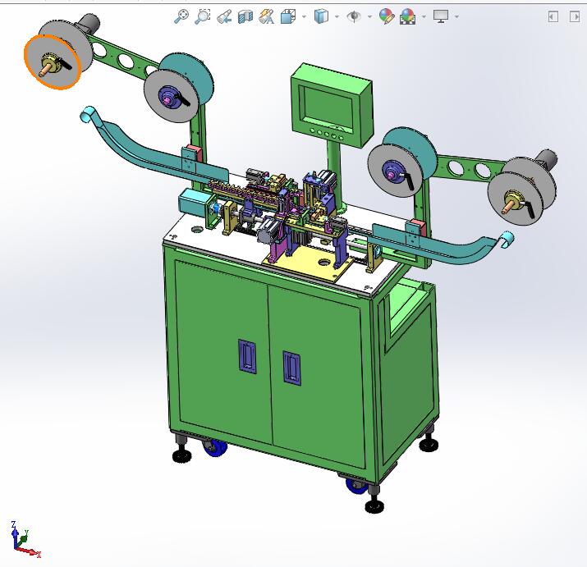
Task: Select the left cabinet door handle
Action: coord(247,356)
